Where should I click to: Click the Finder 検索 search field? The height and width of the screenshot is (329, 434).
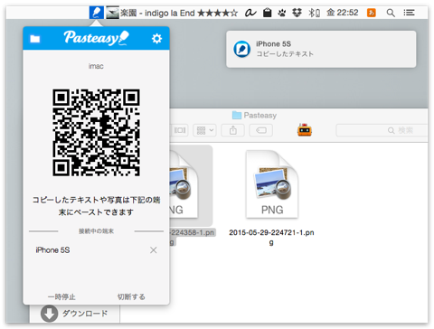(x=382, y=130)
